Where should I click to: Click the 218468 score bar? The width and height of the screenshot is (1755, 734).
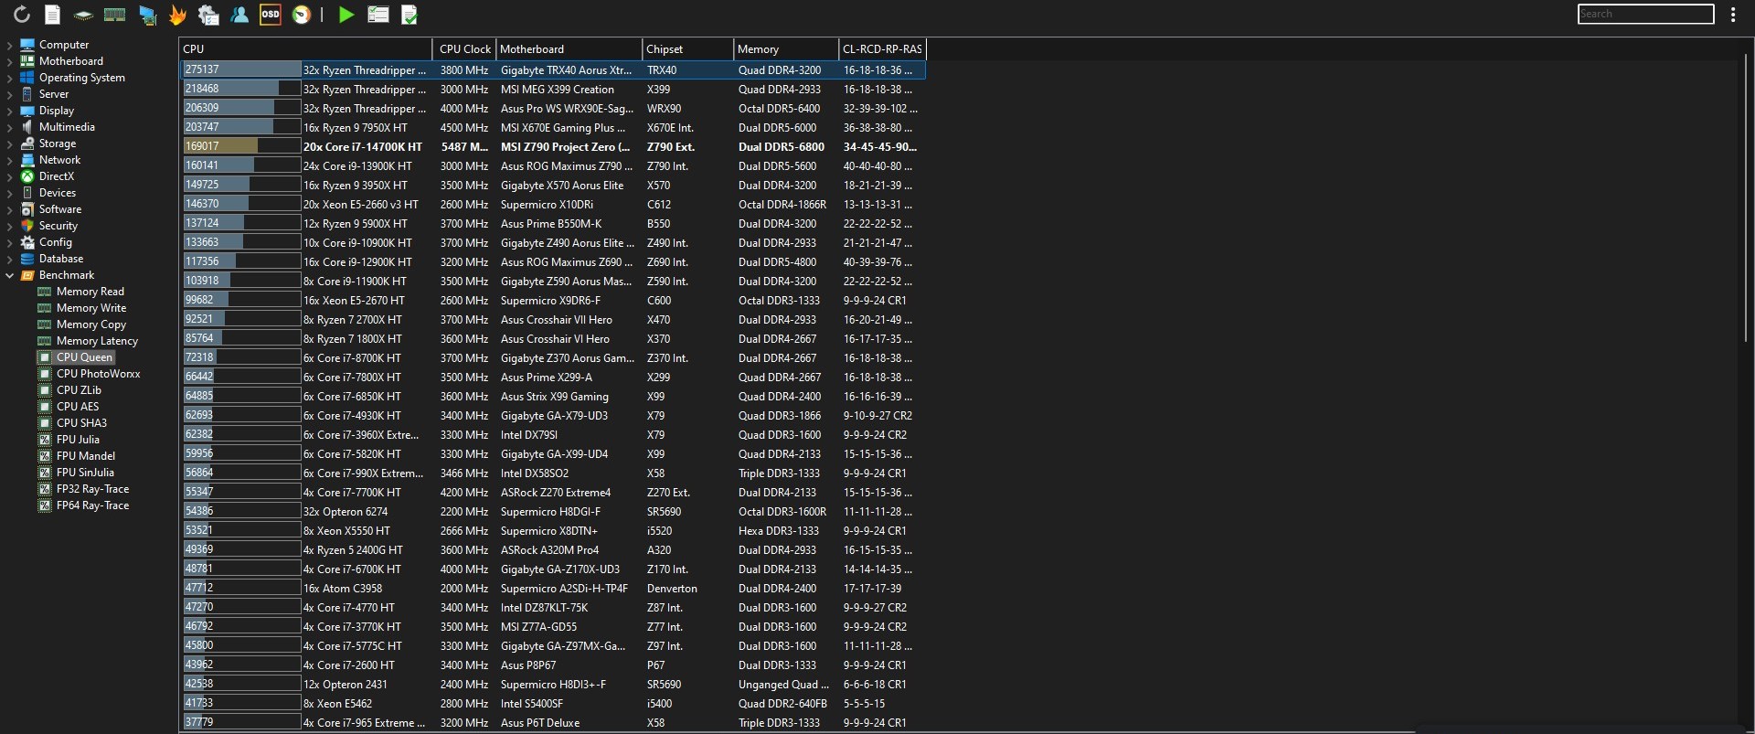click(241, 89)
